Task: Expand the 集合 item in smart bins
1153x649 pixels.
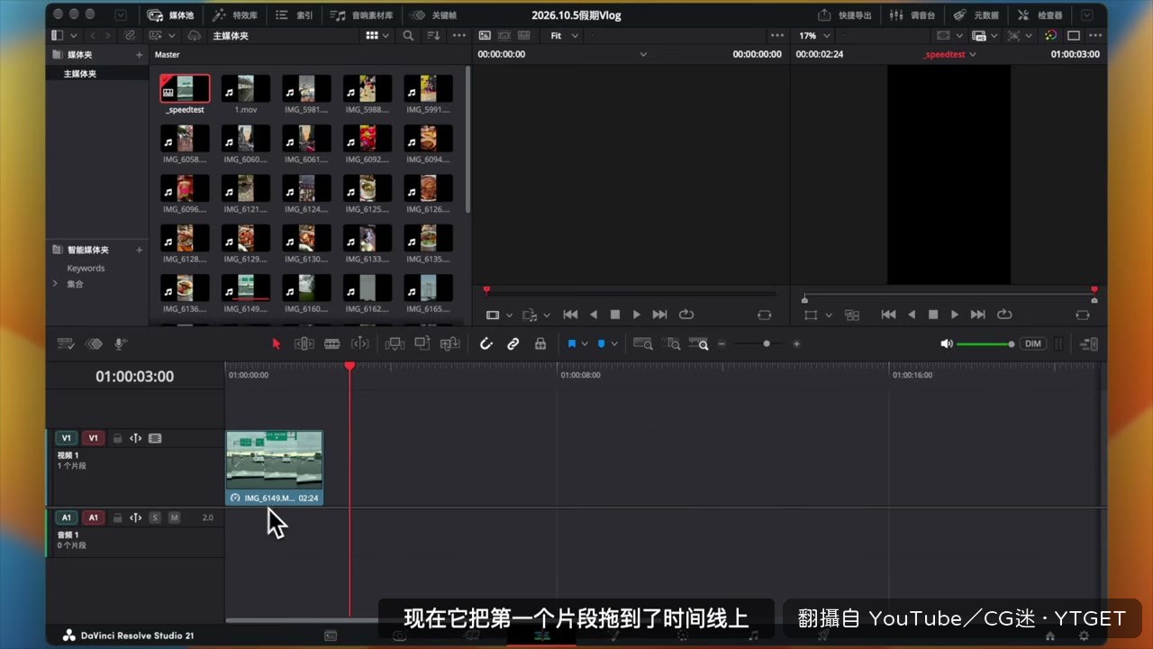Action: (55, 283)
